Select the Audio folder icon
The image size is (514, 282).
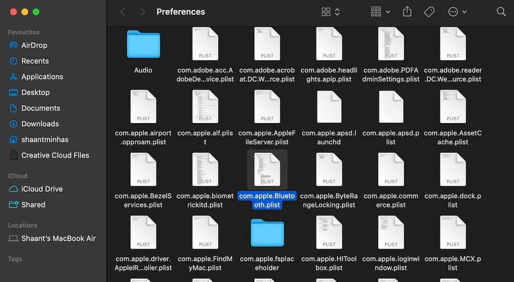pos(143,44)
